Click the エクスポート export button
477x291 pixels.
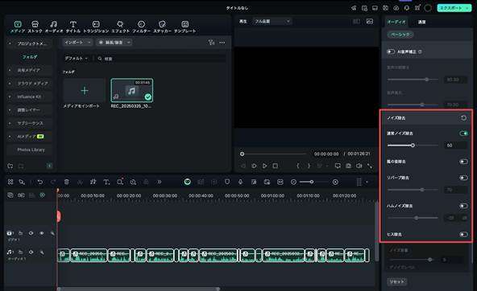454,8
